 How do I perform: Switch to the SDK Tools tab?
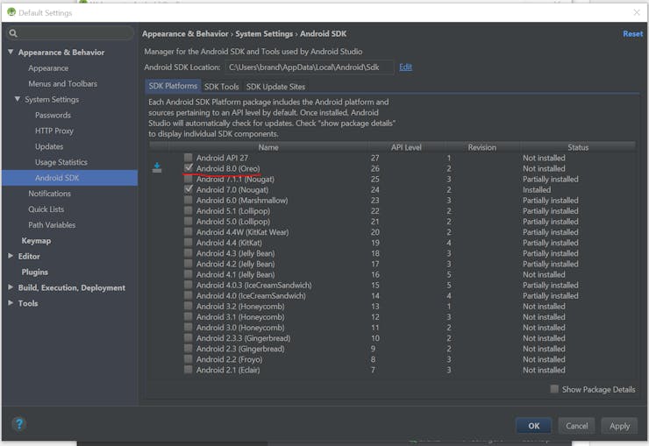[221, 87]
